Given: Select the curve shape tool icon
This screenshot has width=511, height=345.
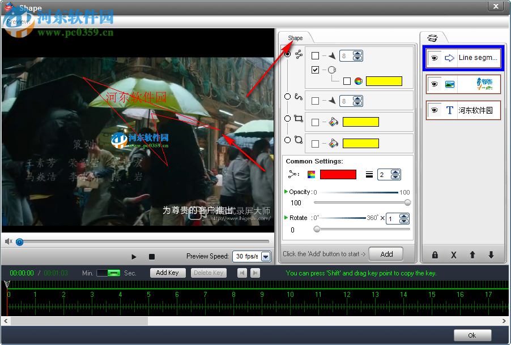Looking at the screenshot, I should (299, 97).
